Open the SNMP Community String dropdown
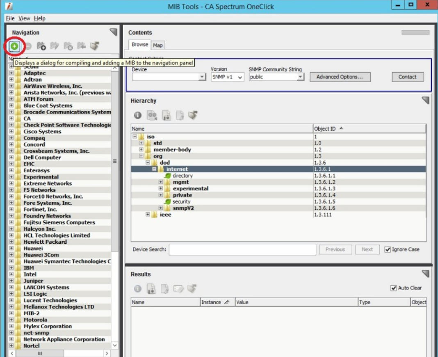The width and height of the screenshot is (438, 357). 300,77
